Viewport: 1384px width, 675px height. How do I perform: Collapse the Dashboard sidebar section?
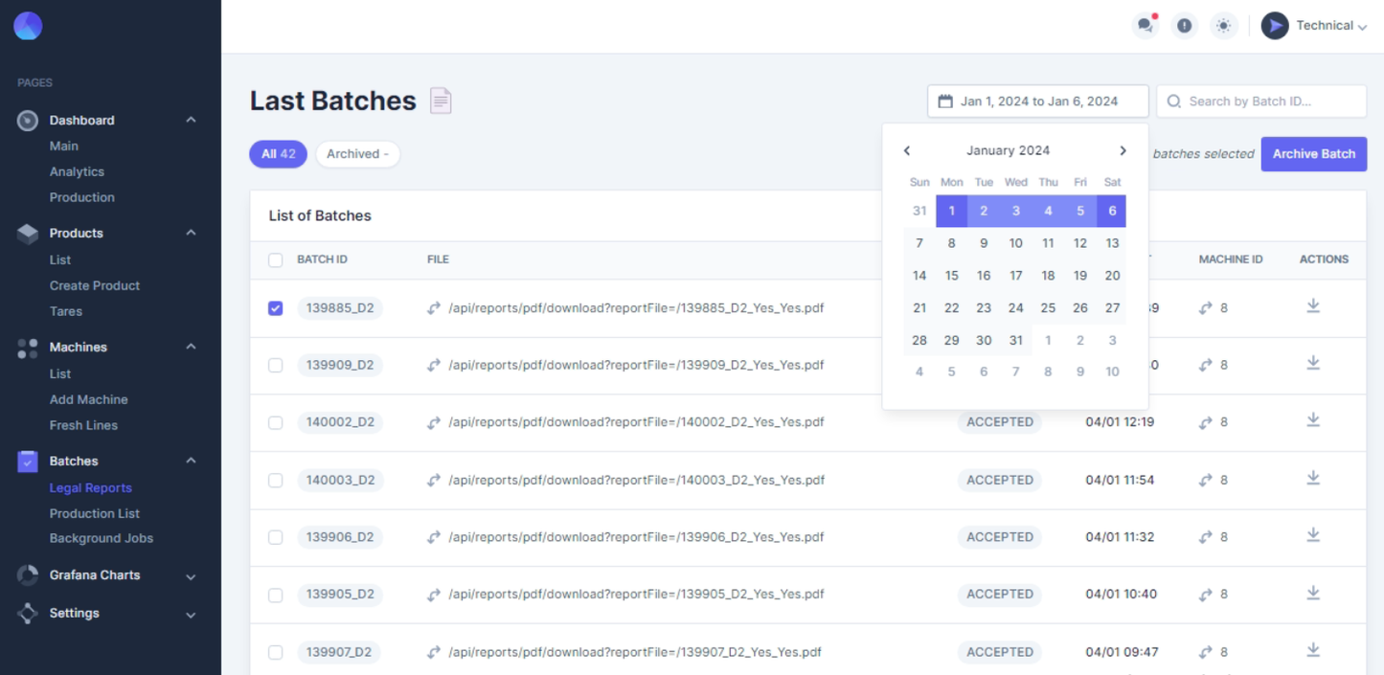[x=191, y=120]
